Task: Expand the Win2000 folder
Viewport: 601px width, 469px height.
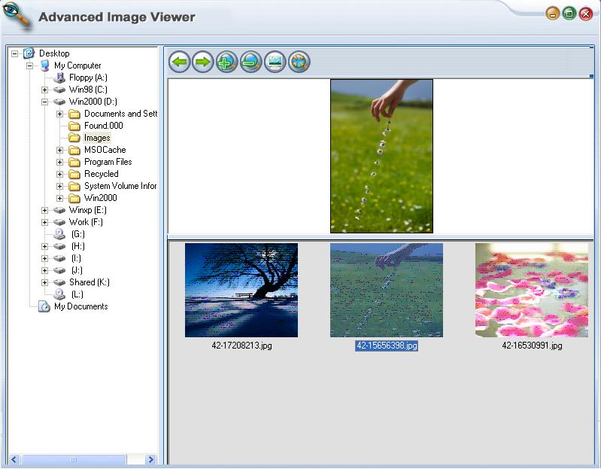Action: coord(59,198)
